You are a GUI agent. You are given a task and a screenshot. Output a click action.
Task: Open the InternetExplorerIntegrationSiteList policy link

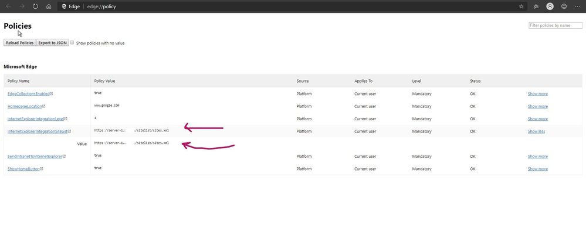pyautogui.click(x=38, y=131)
